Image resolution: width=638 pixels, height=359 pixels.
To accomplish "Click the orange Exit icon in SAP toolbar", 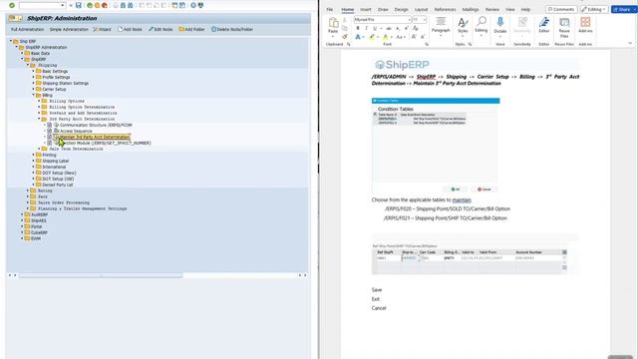I will click(97, 5).
